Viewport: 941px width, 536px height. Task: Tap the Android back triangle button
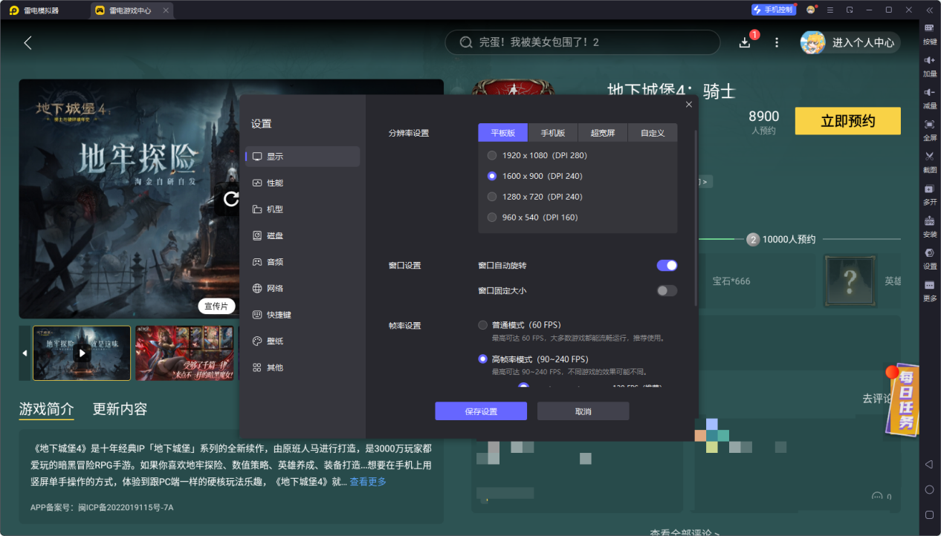point(929,465)
